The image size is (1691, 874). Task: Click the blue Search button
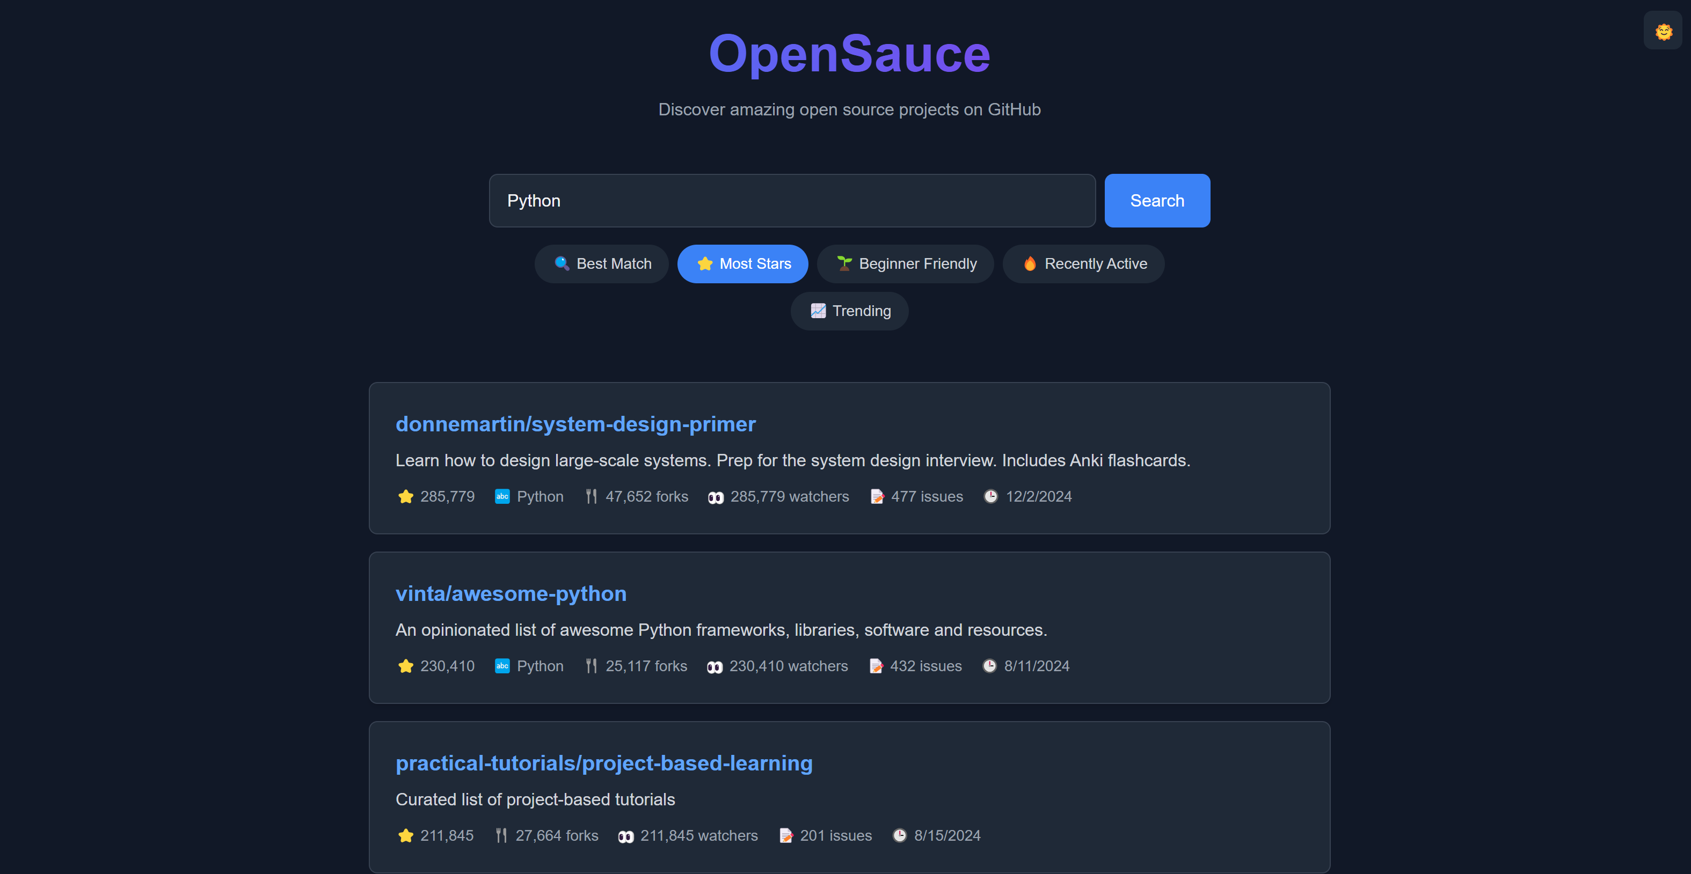(x=1157, y=200)
